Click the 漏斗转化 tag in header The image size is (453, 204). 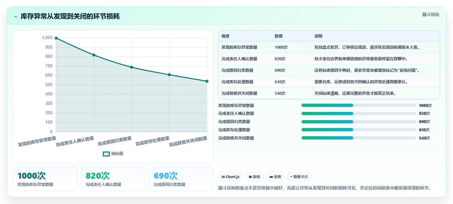point(431,14)
